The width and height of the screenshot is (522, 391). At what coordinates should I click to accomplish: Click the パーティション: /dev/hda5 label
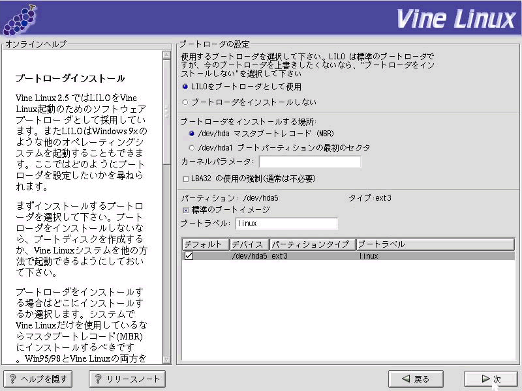coord(230,198)
